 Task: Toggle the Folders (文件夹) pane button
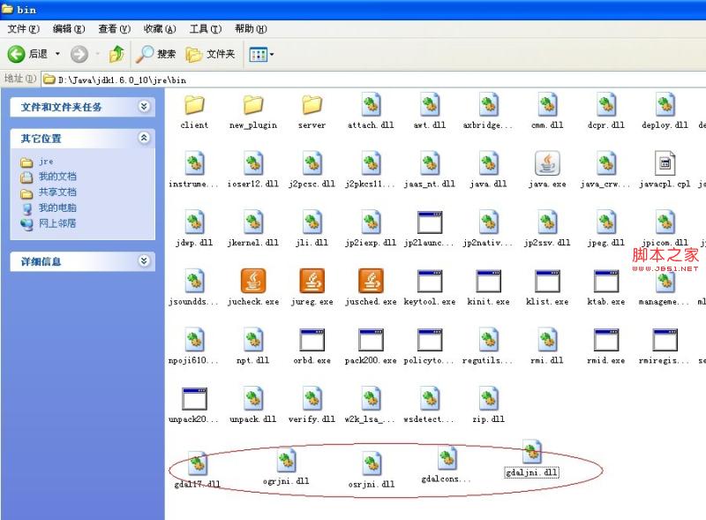point(211,54)
